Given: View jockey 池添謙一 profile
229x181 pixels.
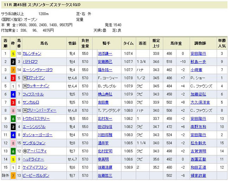Looking at the screenshot, I should click(x=104, y=54).
